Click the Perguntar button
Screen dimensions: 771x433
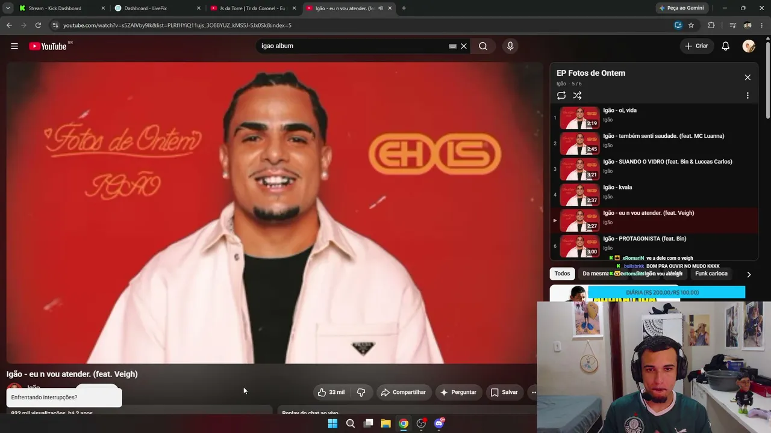pos(458,392)
